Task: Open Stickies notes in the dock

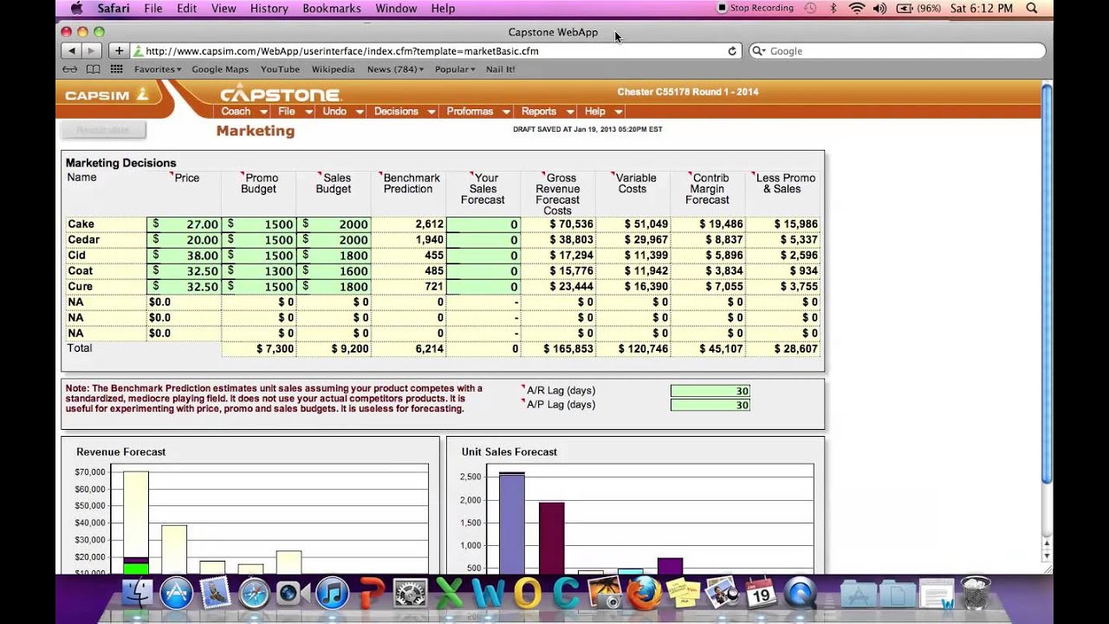Action: tap(683, 593)
